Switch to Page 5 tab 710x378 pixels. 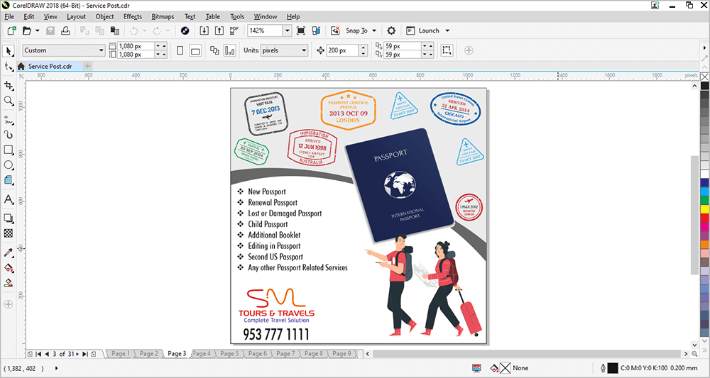click(229, 354)
